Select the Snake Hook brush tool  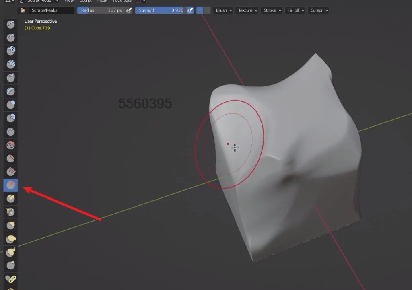(10, 252)
